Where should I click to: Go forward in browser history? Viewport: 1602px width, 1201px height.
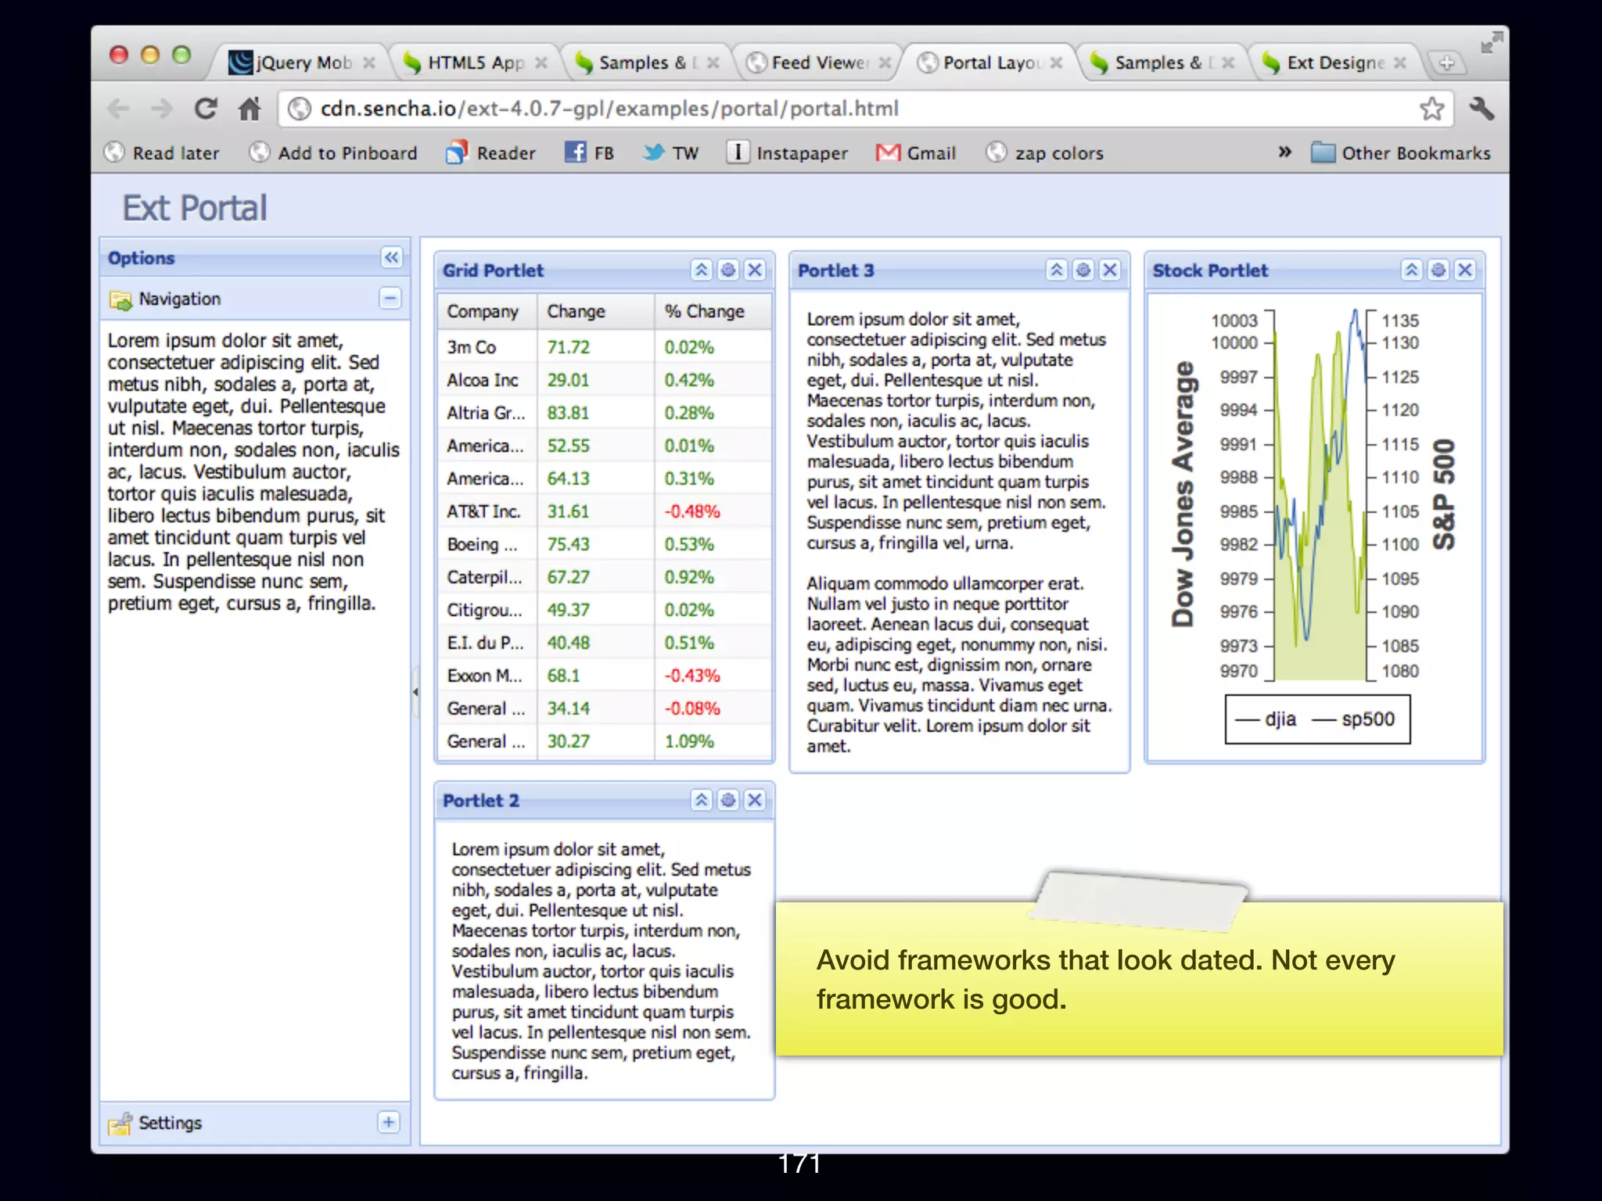(161, 109)
